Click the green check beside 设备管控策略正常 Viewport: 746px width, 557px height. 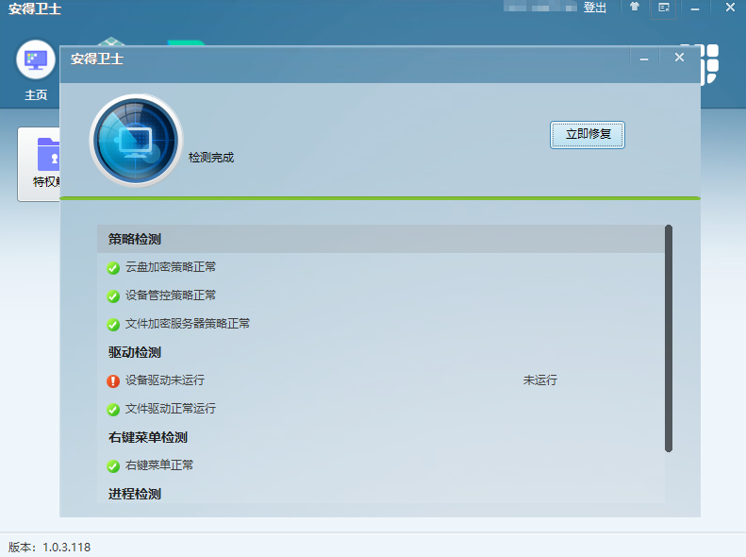tap(113, 296)
